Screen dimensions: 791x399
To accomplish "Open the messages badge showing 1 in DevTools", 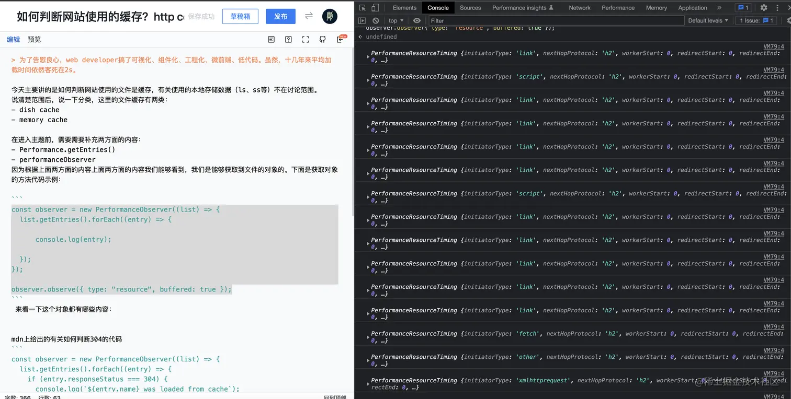I will tap(743, 8).
